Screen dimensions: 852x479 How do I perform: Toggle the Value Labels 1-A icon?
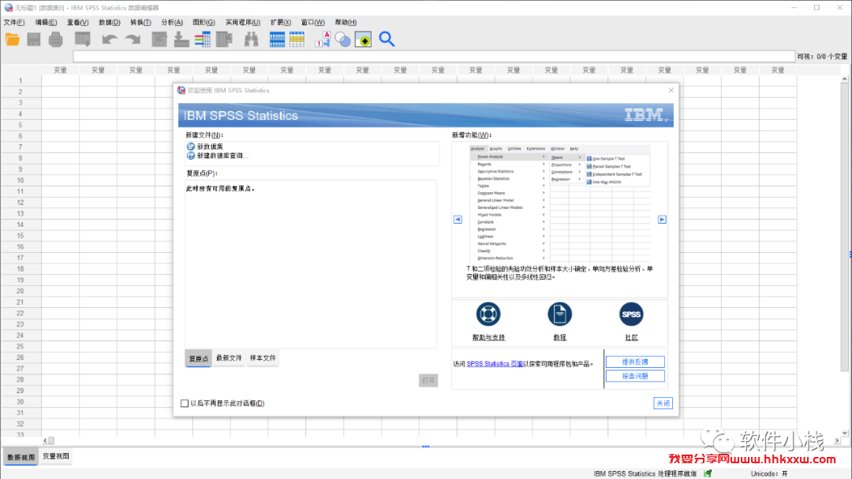pyautogui.click(x=322, y=39)
